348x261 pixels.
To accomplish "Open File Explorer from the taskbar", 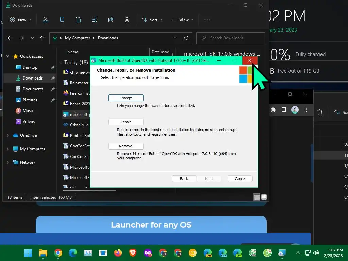I will (43, 253).
